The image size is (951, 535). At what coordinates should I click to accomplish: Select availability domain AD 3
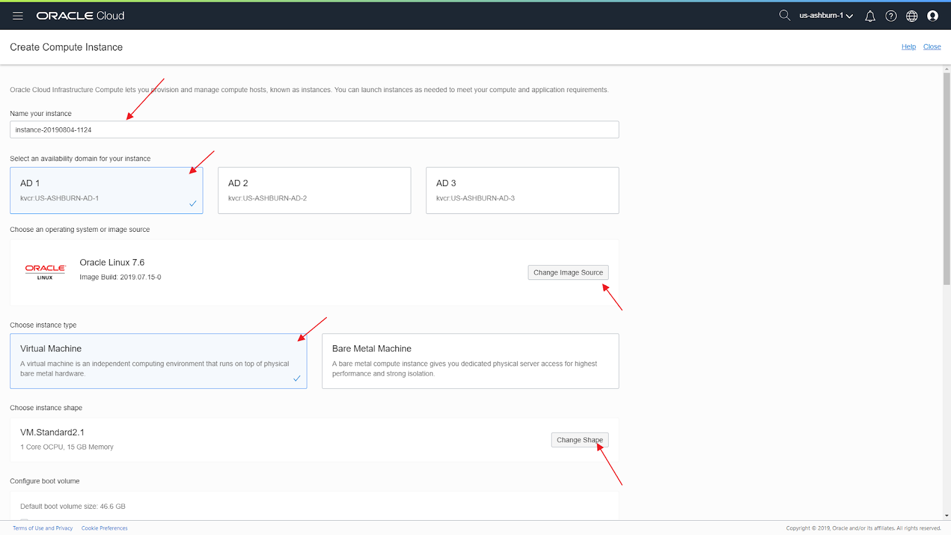click(522, 190)
